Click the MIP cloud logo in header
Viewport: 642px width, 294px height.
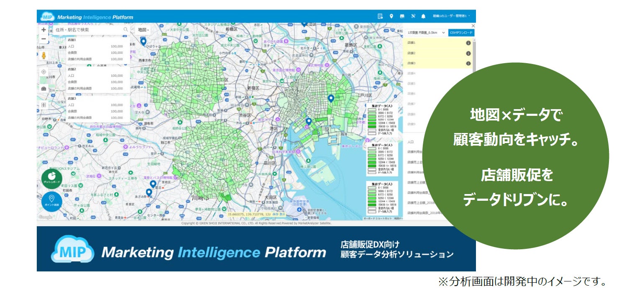[x=47, y=17]
